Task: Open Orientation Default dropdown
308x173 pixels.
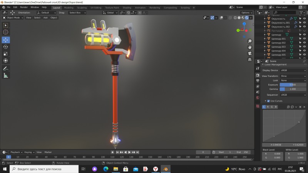Action: (x=46, y=13)
